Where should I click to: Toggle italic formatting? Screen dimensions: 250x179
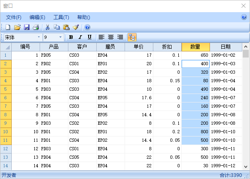(80, 37)
